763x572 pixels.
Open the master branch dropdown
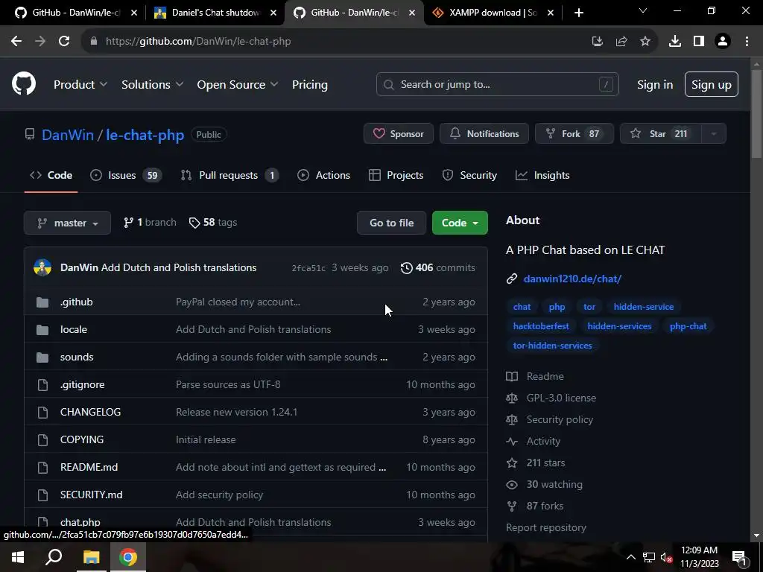pyautogui.click(x=67, y=223)
